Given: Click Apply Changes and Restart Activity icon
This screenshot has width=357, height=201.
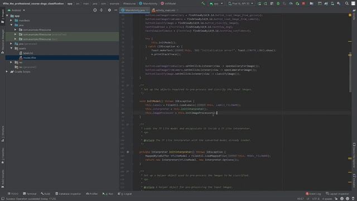Looking at the screenshot, I should pyautogui.click(x=259, y=4).
